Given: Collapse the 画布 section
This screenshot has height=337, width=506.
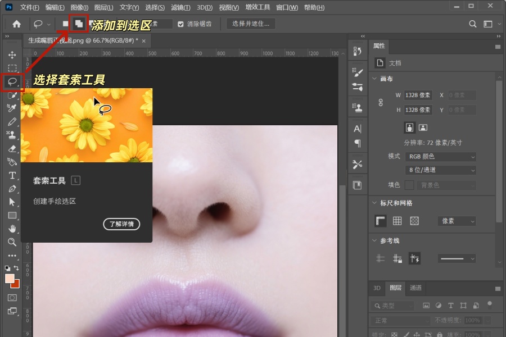Looking at the screenshot, I should 374,79.
